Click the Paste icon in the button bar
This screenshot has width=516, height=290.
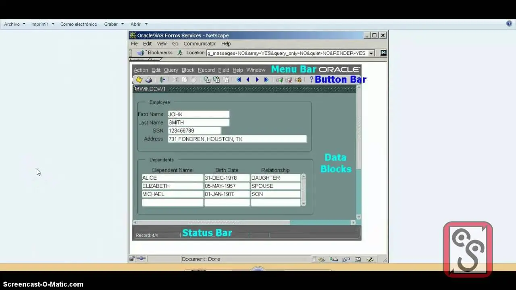click(193, 80)
